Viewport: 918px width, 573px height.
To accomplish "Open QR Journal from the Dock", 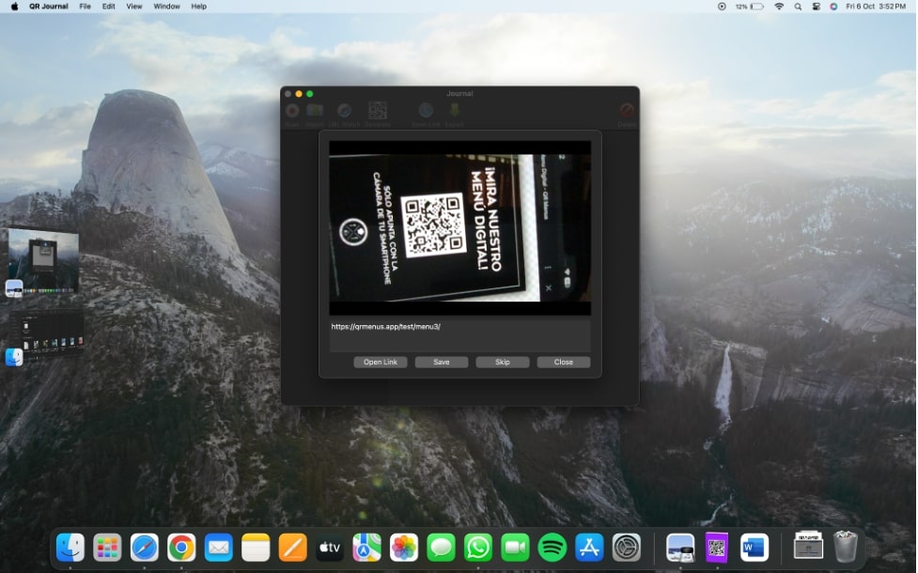I will (x=717, y=547).
